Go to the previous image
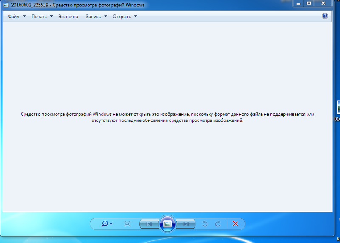The width and height of the screenshot is (340, 243). [150, 224]
